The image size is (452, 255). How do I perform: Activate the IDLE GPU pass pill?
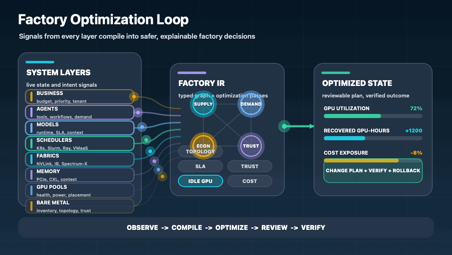click(x=201, y=181)
